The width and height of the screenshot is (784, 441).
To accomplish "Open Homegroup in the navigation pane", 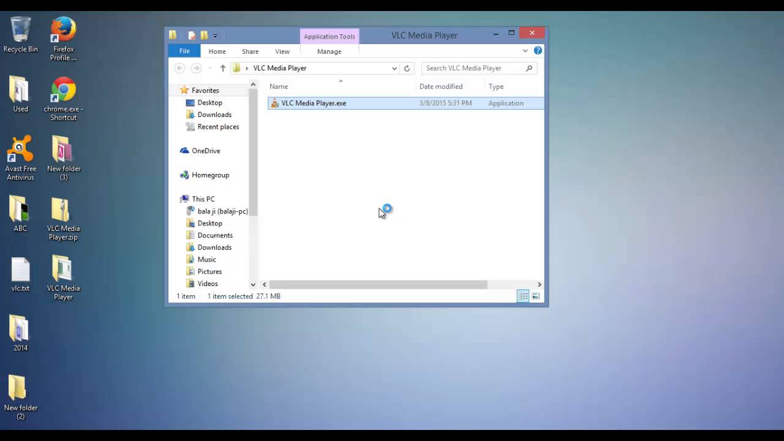I will pos(210,175).
